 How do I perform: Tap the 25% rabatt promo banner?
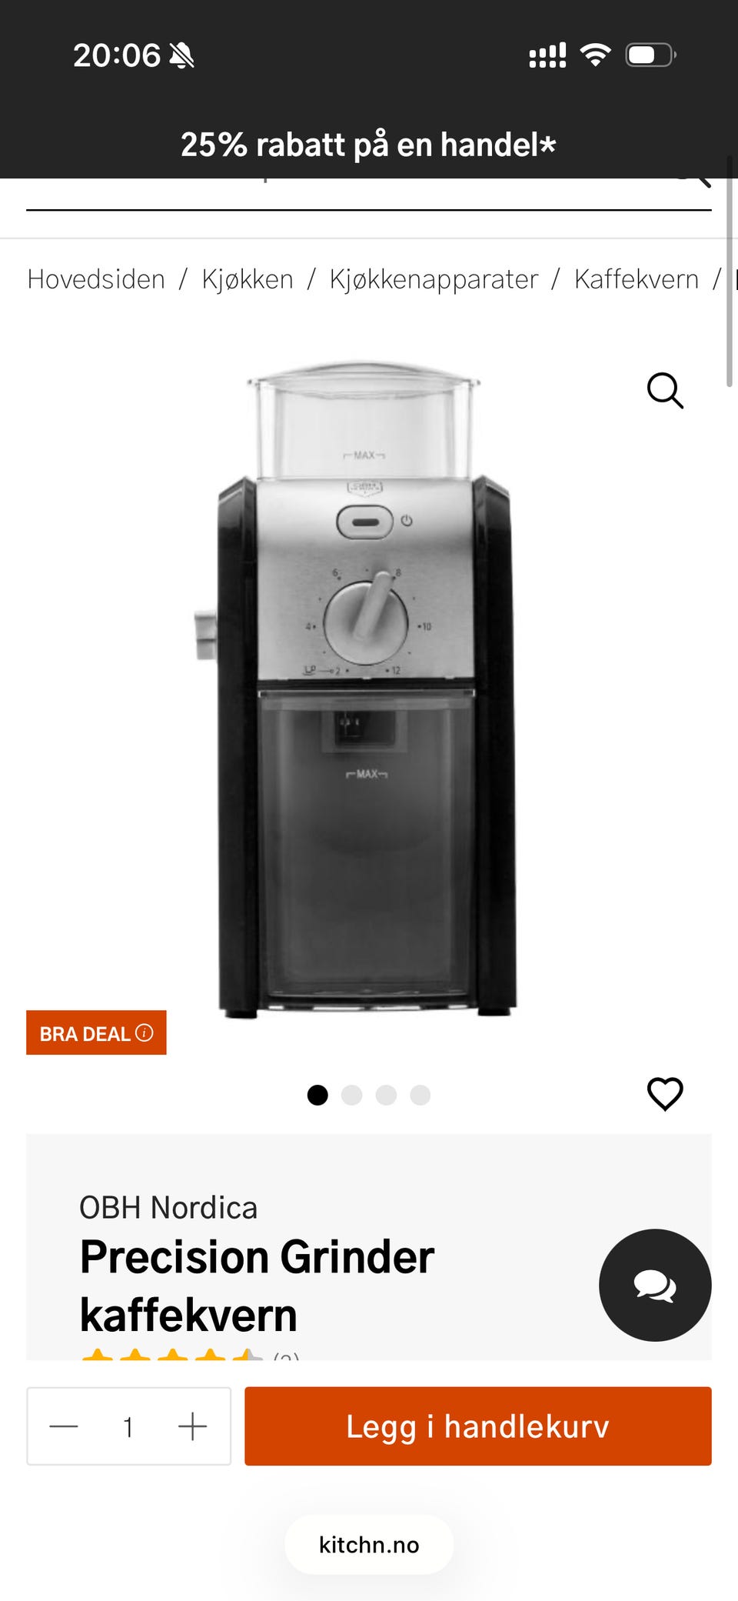(368, 145)
